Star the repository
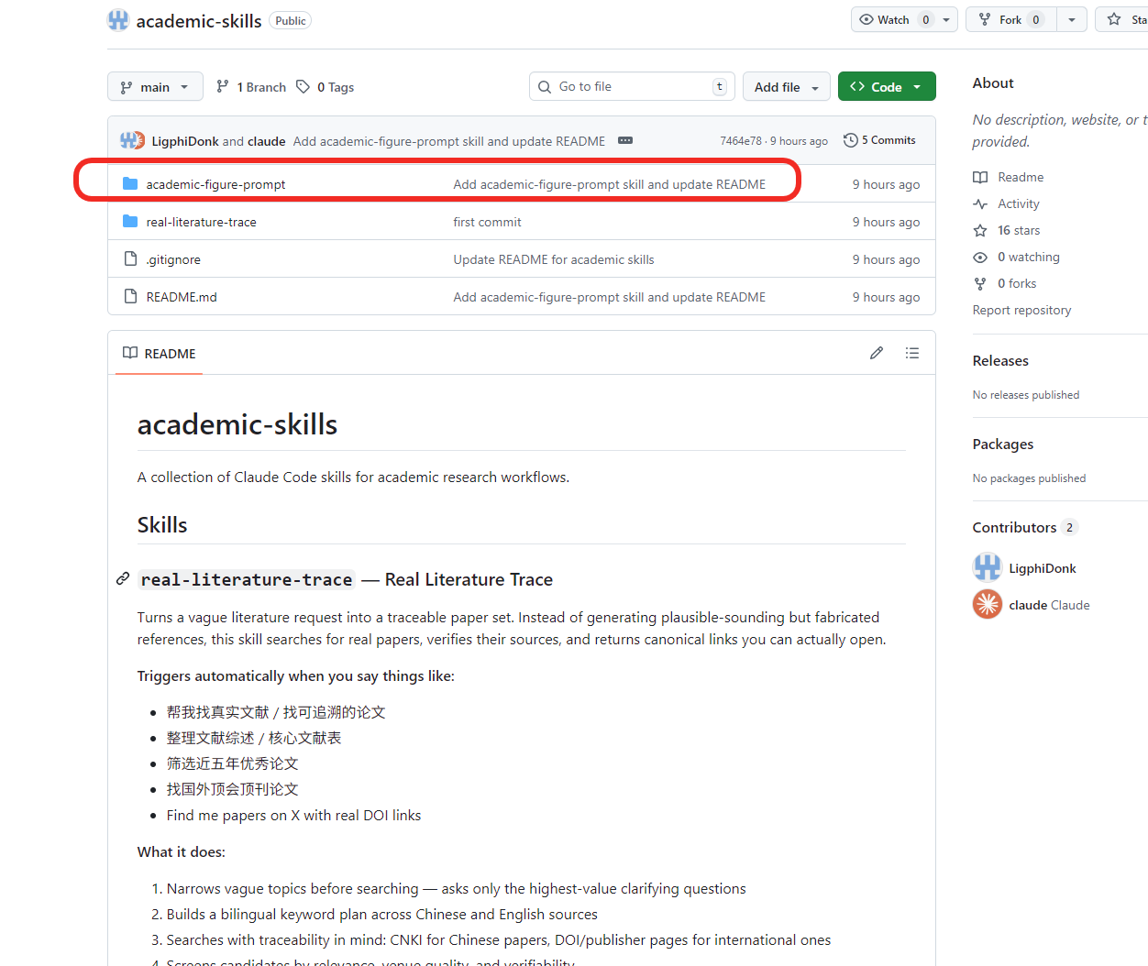Screen dimensions: 1148x966 (x=1122, y=19)
